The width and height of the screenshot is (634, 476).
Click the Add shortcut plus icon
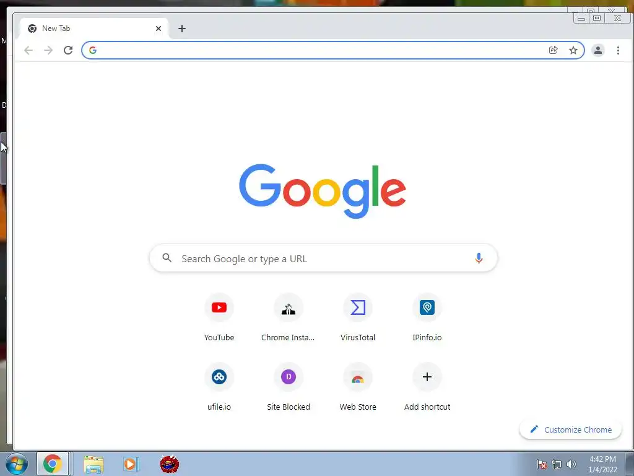click(x=427, y=377)
